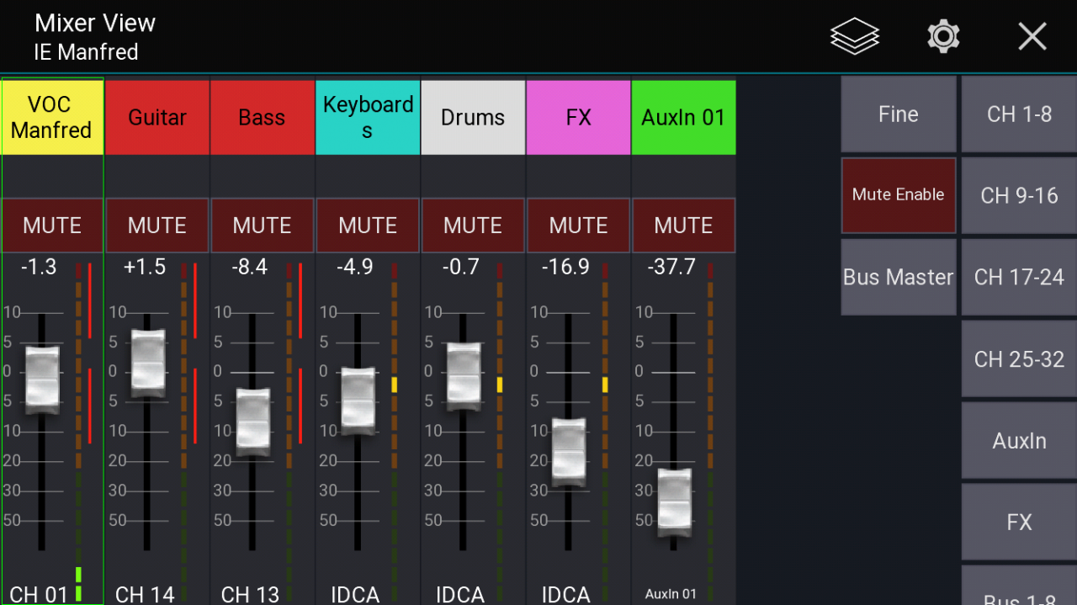The height and width of the screenshot is (605, 1077).
Task: Switch to the CH 9-16 bank
Action: [1019, 195]
